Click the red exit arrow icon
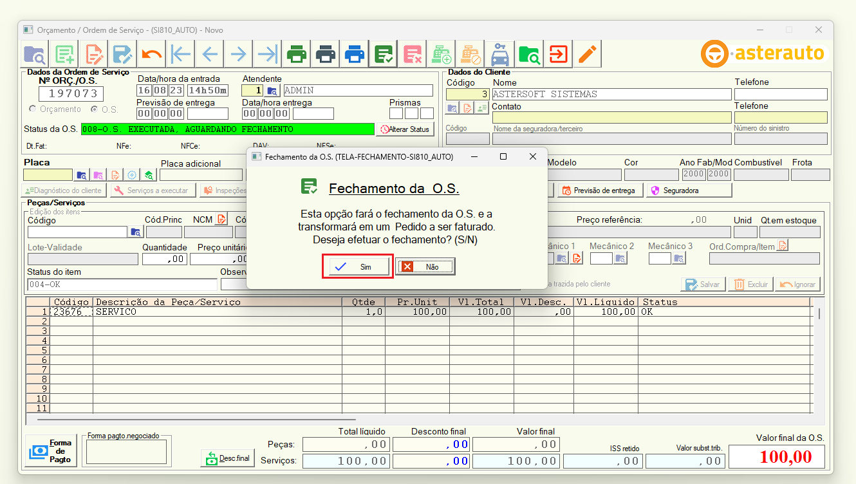856x484 pixels. 558,54
